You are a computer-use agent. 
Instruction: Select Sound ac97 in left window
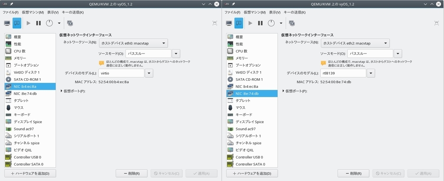[30, 129]
